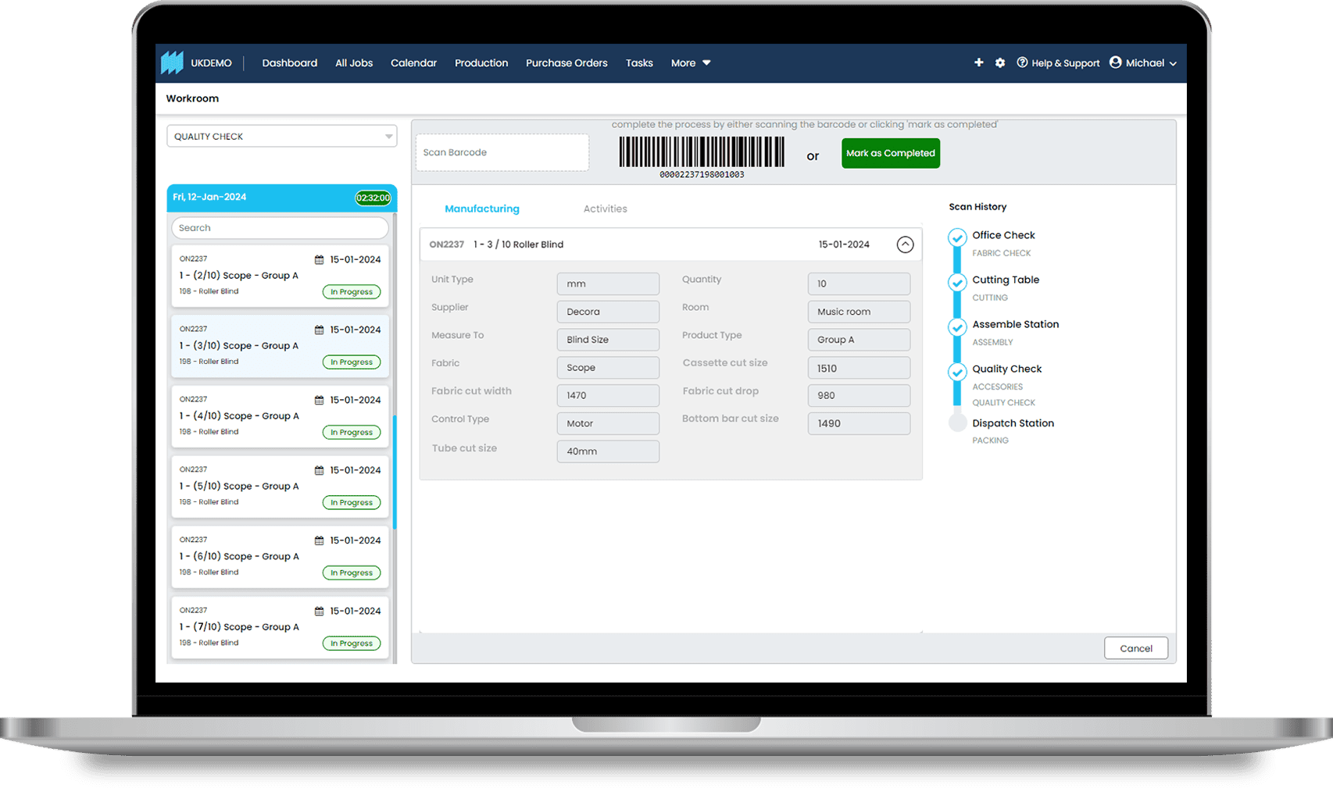Open the settings gear icon
Screen dimensions: 1333x788
1000,62
